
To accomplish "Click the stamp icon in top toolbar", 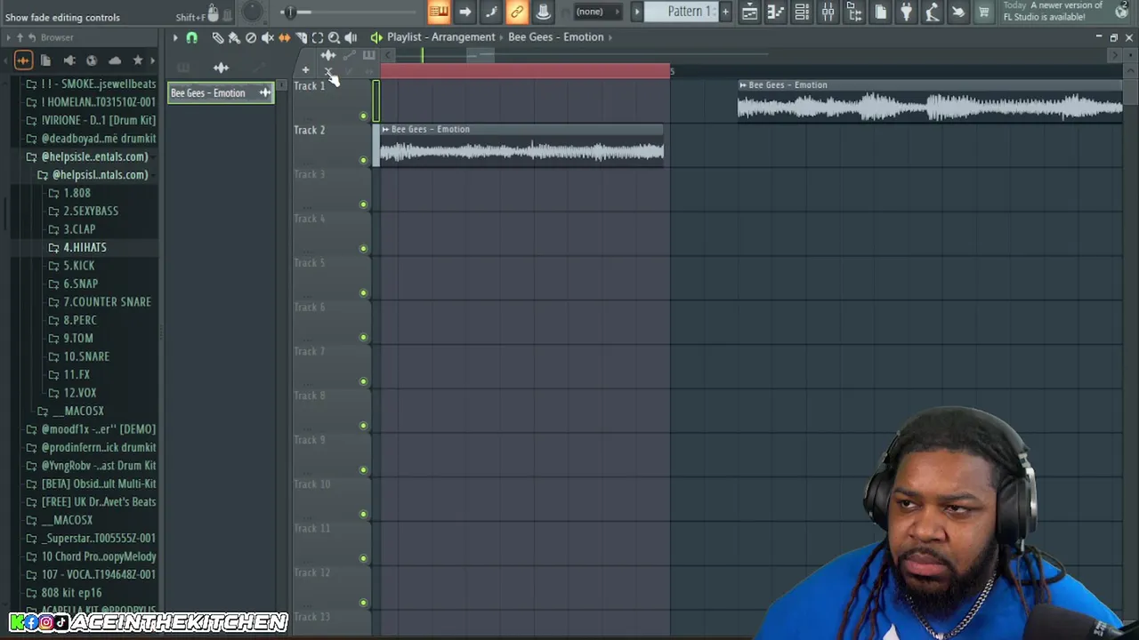I will (x=543, y=12).
